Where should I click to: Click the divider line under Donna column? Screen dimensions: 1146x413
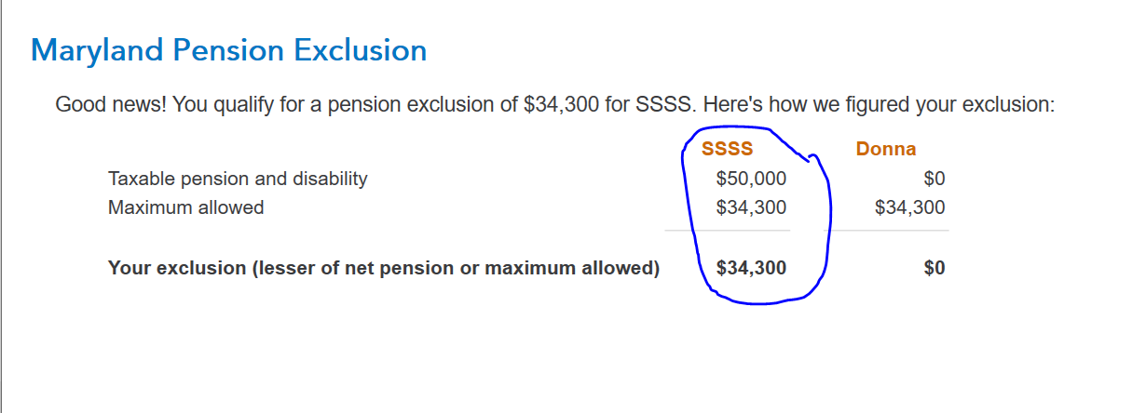coord(890,230)
